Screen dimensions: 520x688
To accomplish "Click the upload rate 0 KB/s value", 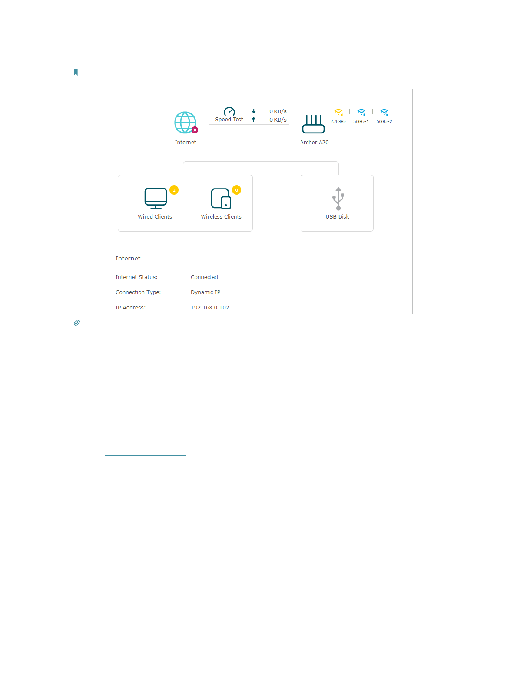I will [278, 120].
